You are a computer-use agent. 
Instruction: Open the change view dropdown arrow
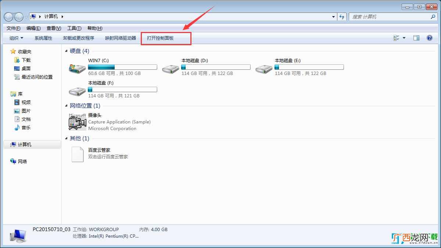404,38
